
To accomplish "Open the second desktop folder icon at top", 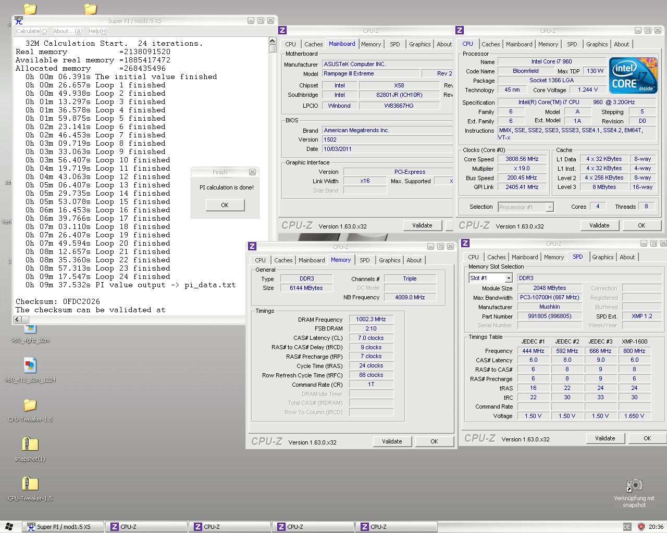I will coord(91,8).
